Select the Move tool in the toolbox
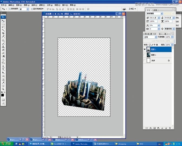 [3, 21]
